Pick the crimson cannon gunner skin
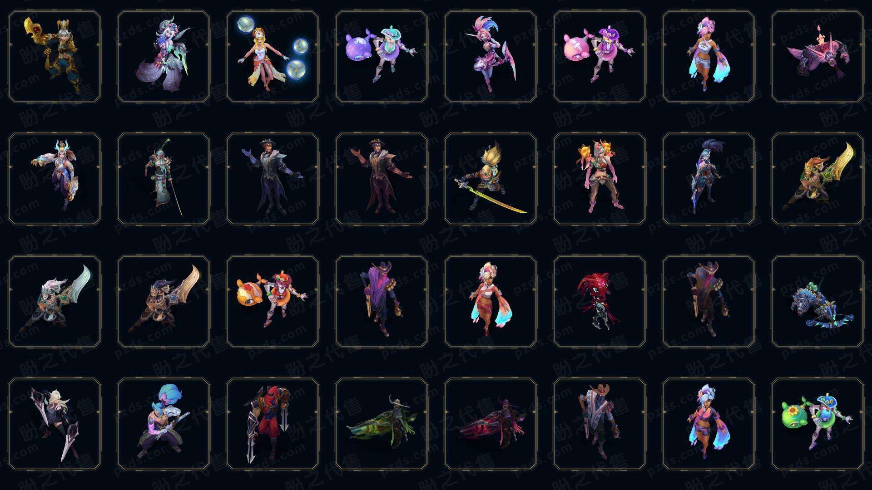Image resolution: width=872 pixels, height=490 pixels. [x=490, y=424]
